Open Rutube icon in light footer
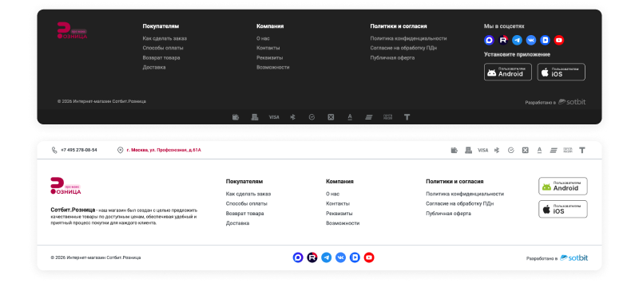This screenshot has width=639, height=287. coord(312,258)
